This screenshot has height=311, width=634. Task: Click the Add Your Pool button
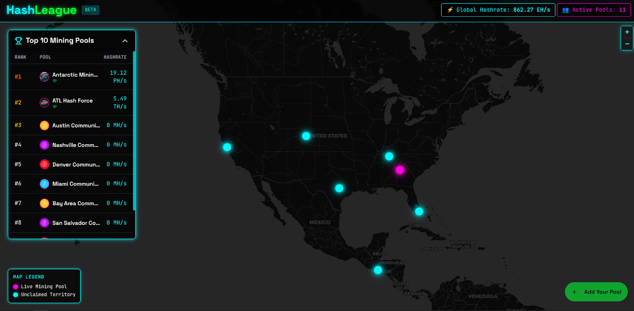coord(596,292)
